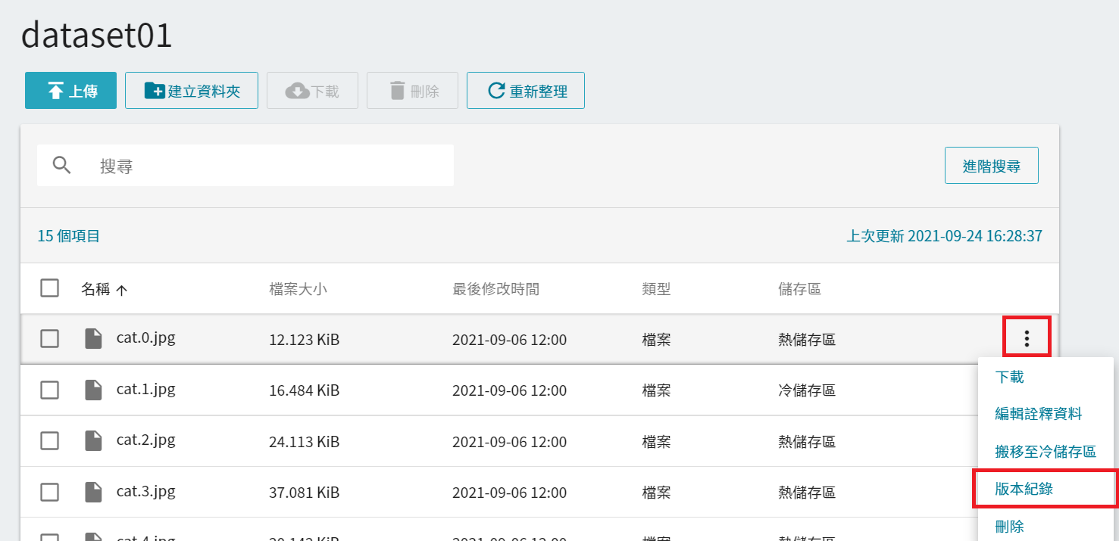Click the 重新整理 refresh button
Image resolution: width=1119 pixels, height=541 pixels.
pos(525,91)
